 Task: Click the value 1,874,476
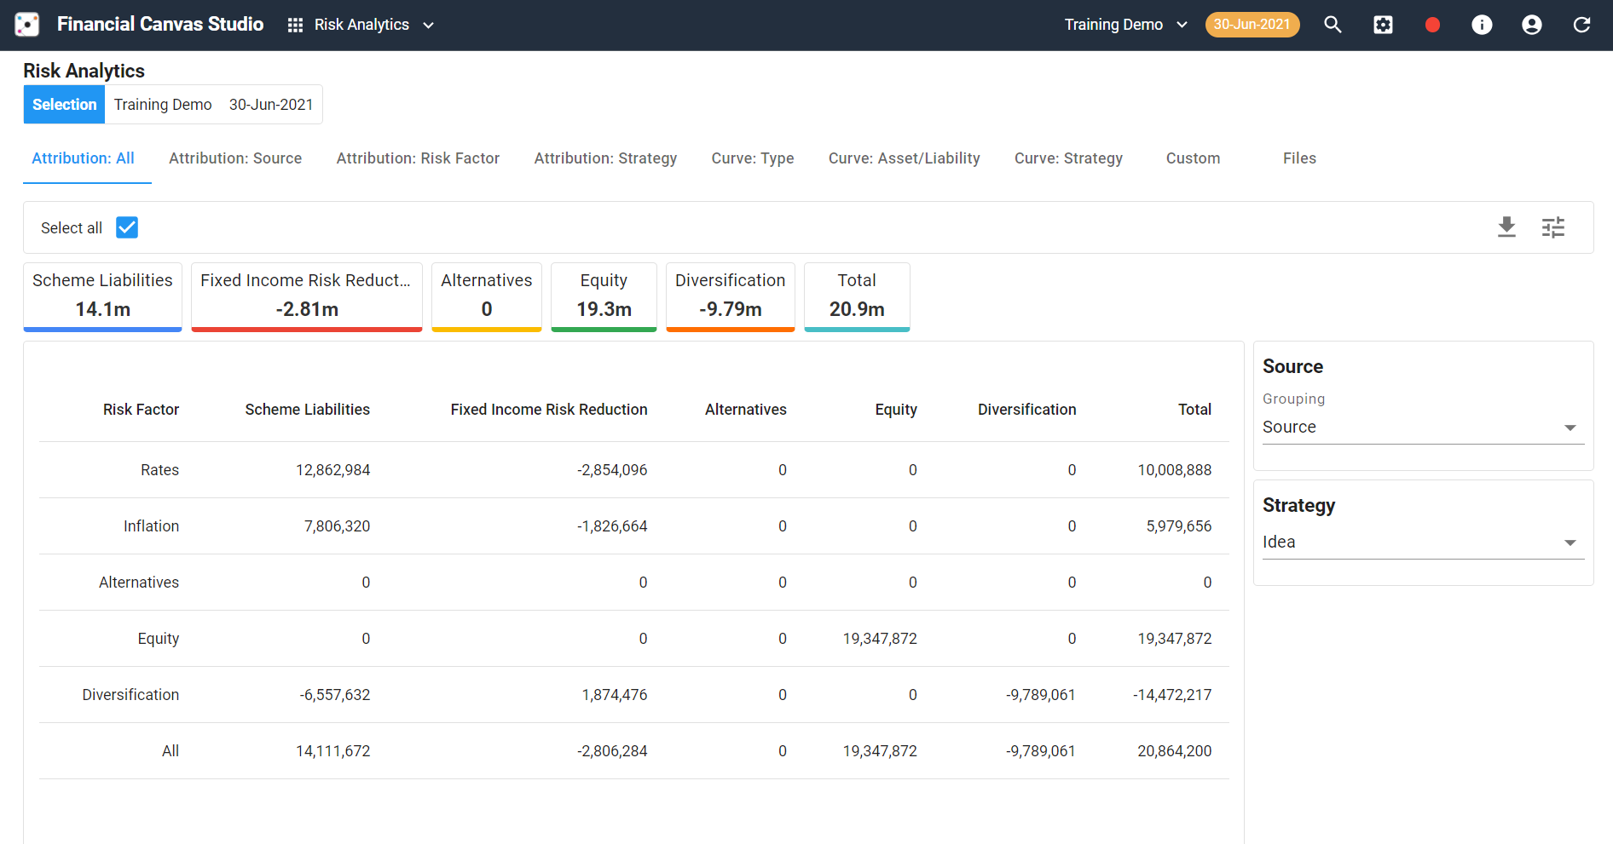[615, 695]
